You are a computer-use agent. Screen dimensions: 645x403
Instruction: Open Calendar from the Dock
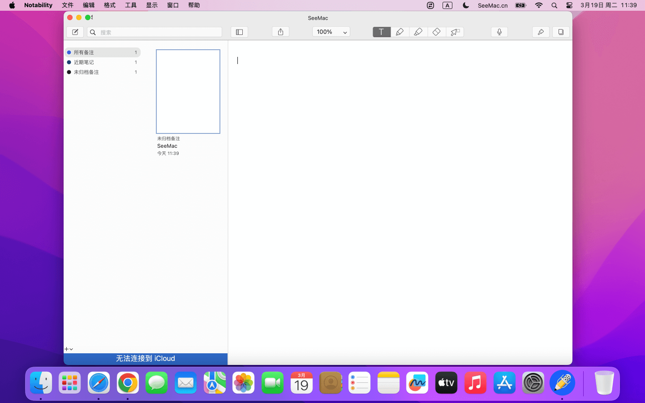click(x=301, y=383)
